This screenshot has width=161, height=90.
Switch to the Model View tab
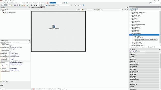tap(146, 47)
